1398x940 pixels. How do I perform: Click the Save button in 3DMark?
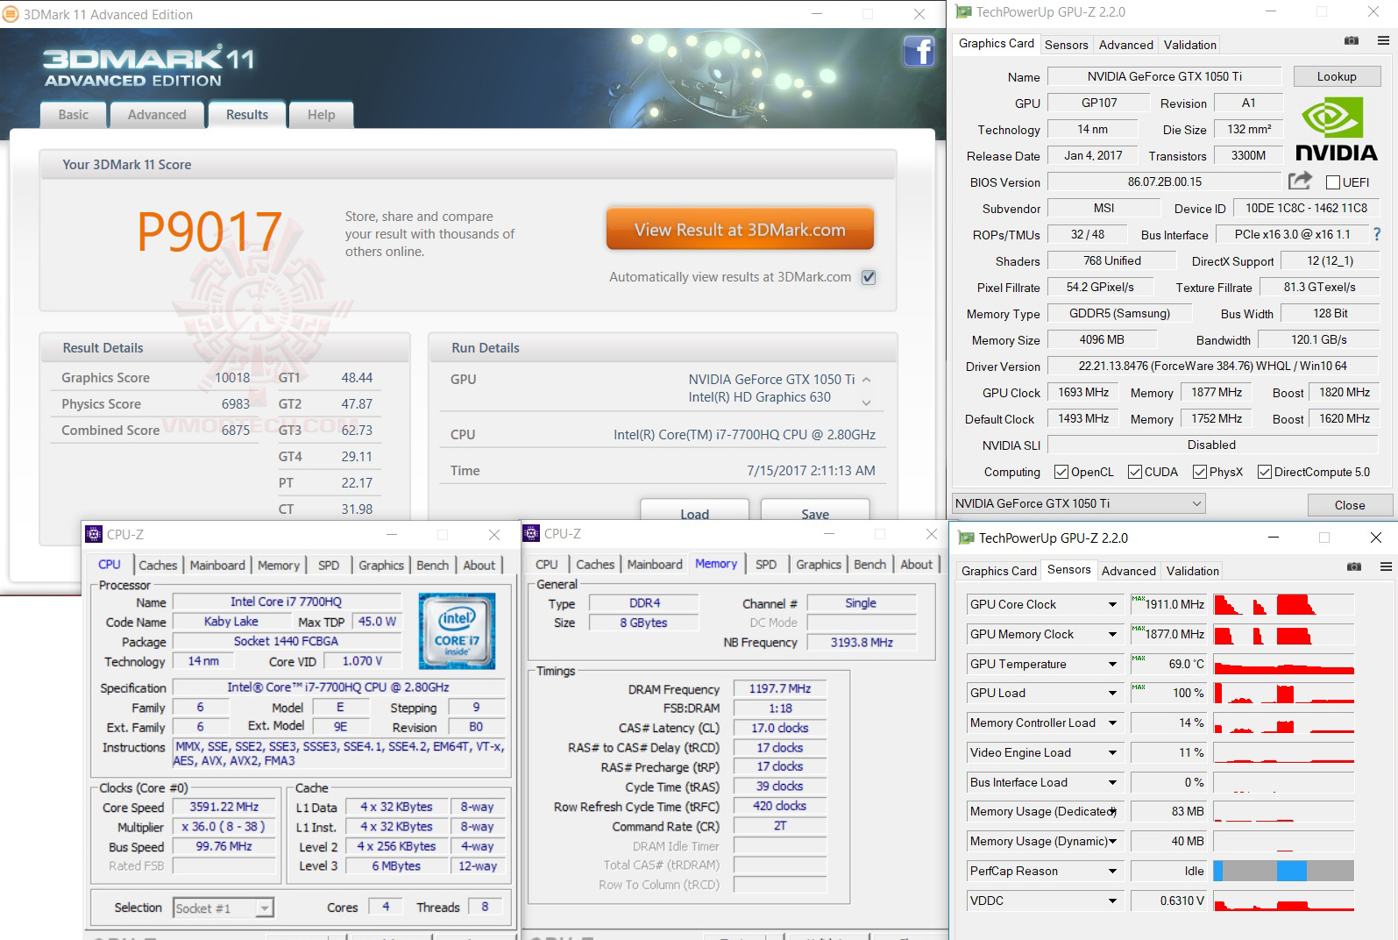tap(815, 511)
